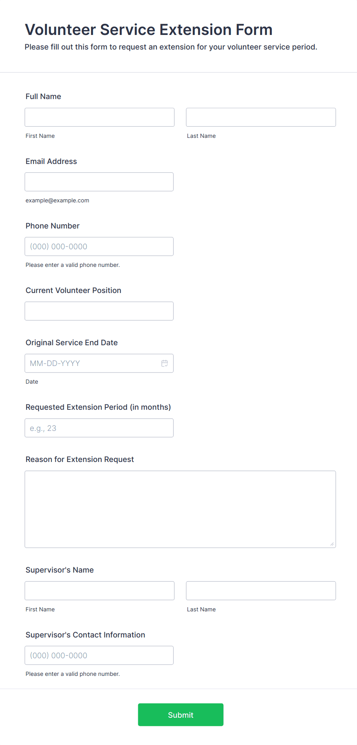Click the Volunteer Service Extension Form heading
357x745 pixels.
pyautogui.click(x=149, y=30)
